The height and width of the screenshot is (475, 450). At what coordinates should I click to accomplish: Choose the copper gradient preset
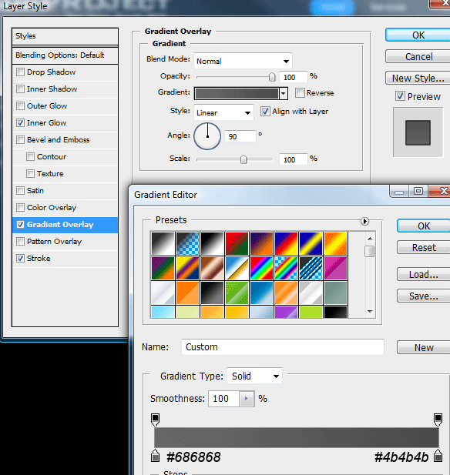coord(212,268)
